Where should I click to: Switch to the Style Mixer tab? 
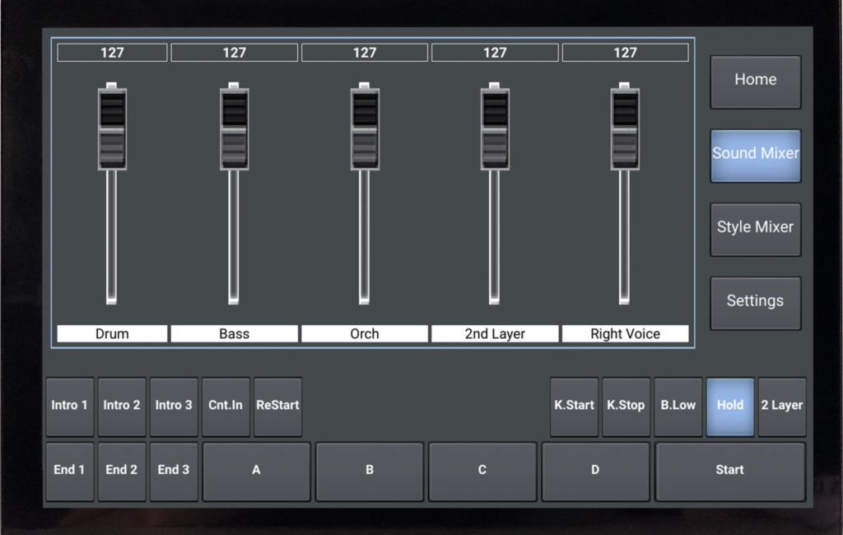click(x=755, y=228)
